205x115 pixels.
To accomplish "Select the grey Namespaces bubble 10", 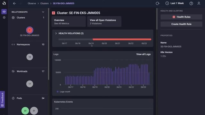I will click(x=30, y=57).
